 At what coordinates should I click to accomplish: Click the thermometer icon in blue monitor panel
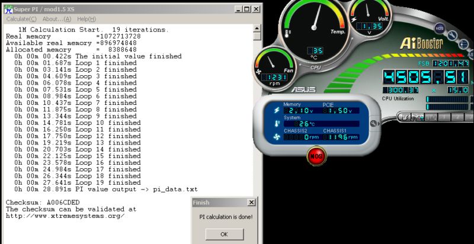277,123
